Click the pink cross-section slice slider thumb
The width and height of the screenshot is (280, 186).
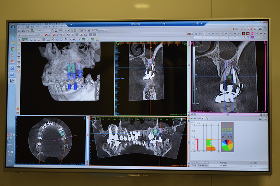(x=227, y=114)
